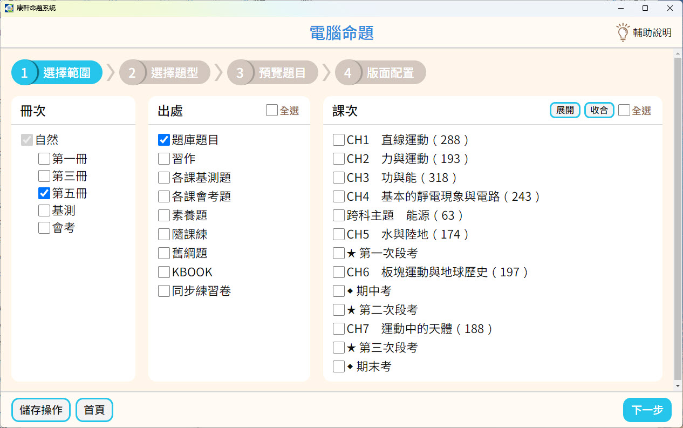Check CH3 功與能 chapter checkbox

tap(339, 178)
